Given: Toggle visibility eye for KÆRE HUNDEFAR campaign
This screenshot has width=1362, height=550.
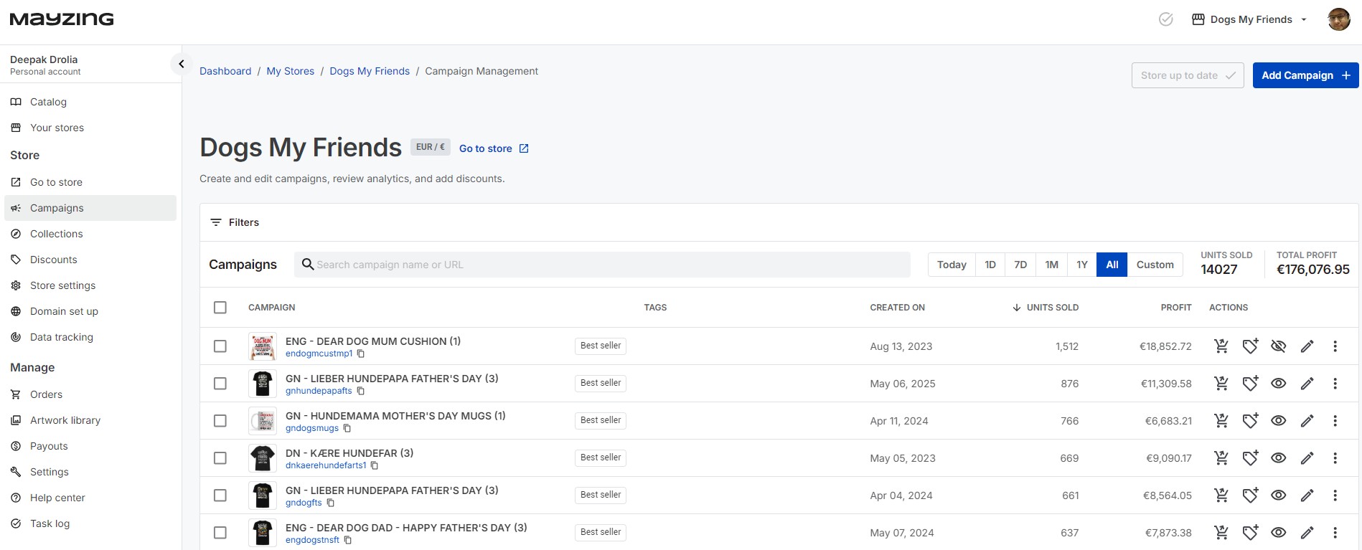Looking at the screenshot, I should pos(1278,458).
